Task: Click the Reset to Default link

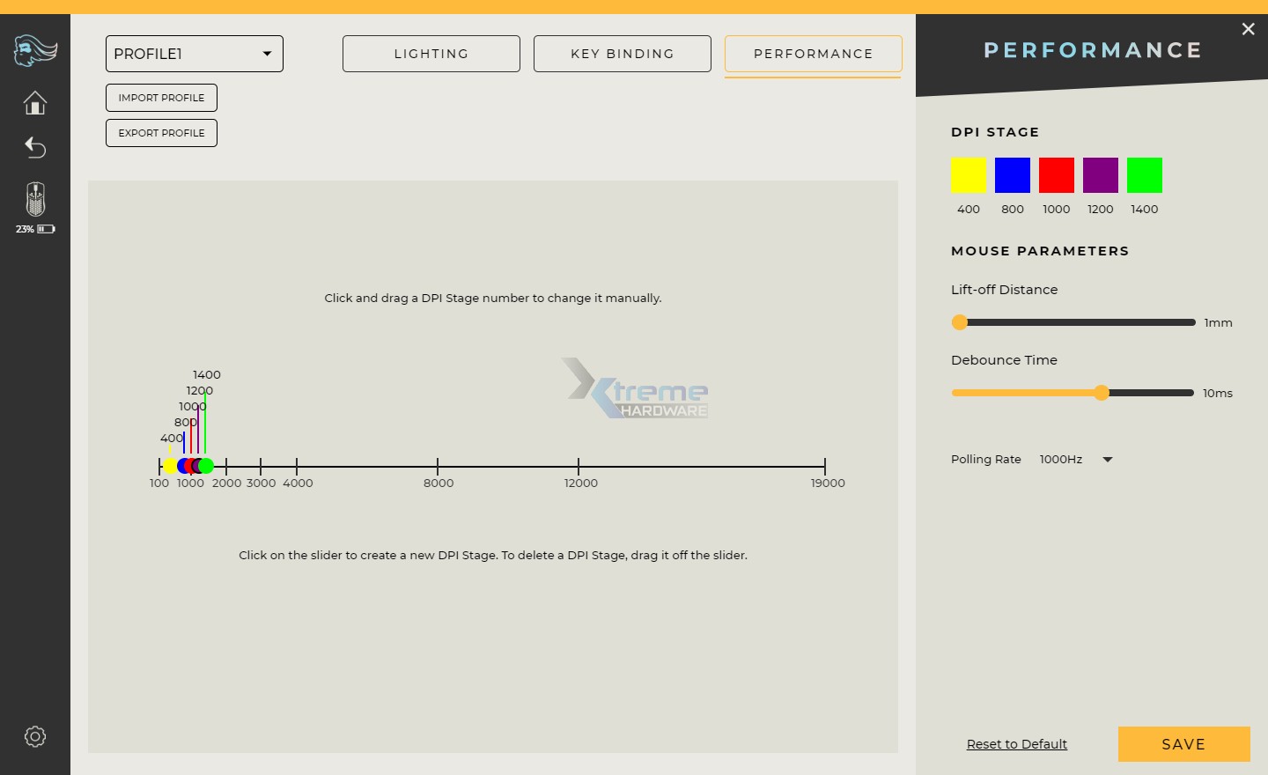Action: 1017,744
